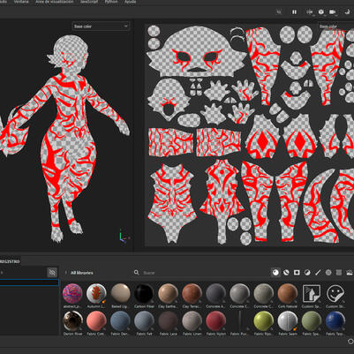The image size is (354, 354).
Task: Click the rightmost icon in the top toolbar
Action: click(x=347, y=12)
